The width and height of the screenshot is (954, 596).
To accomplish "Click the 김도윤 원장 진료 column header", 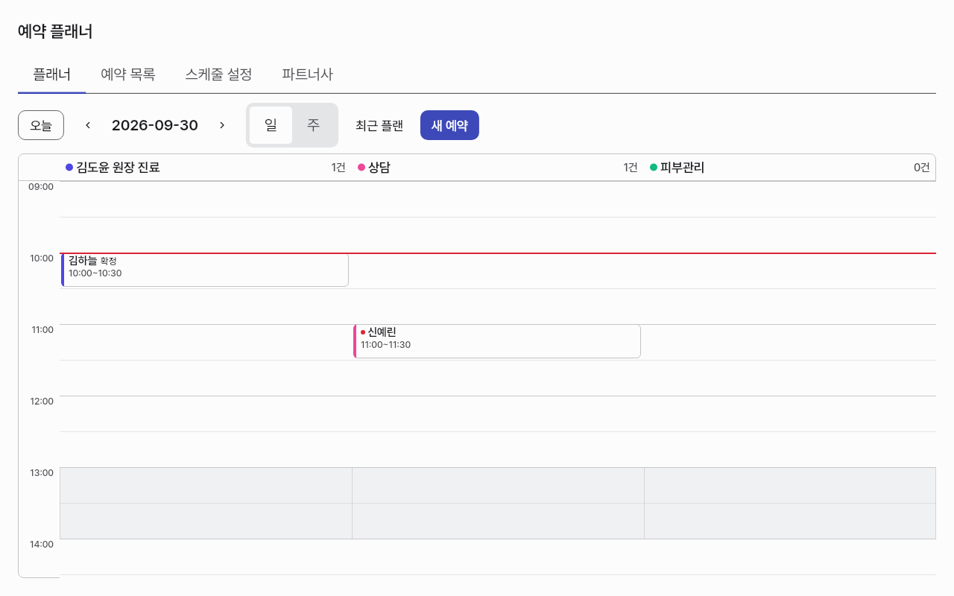I will [x=206, y=168].
